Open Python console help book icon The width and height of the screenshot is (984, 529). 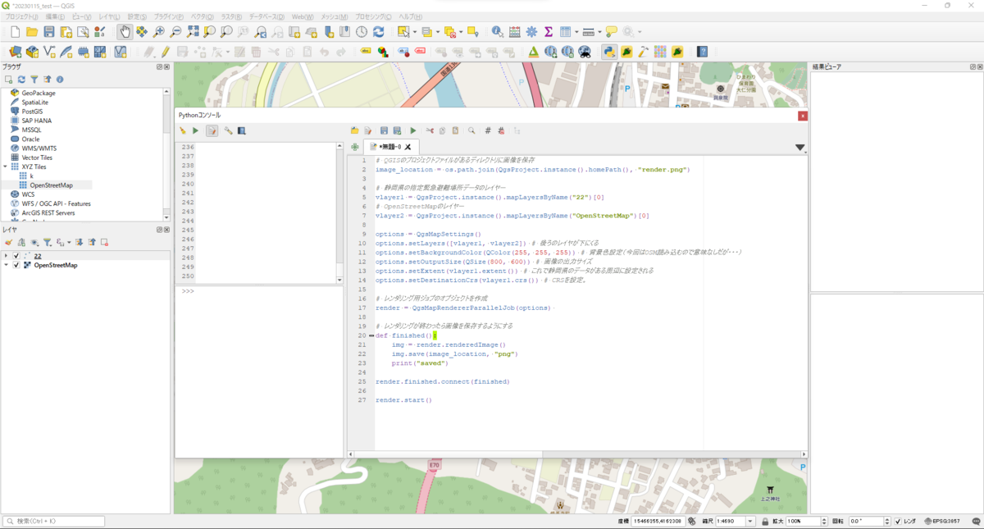242,130
